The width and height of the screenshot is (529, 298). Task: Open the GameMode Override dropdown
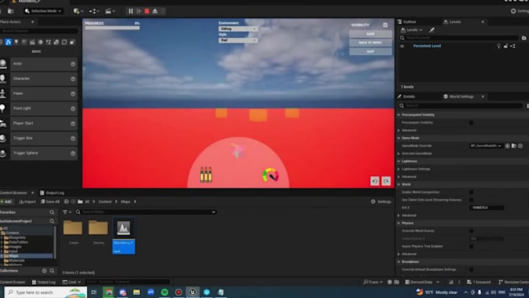486,145
